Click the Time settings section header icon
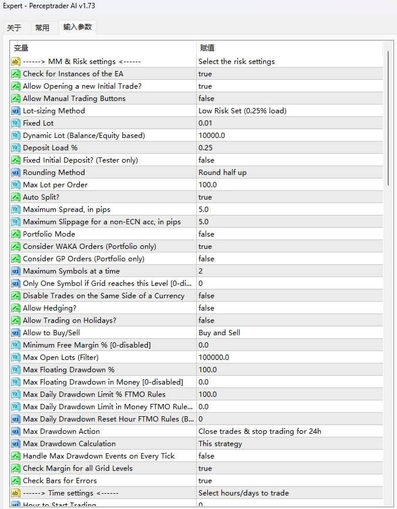The height and width of the screenshot is (509, 397). [16, 493]
